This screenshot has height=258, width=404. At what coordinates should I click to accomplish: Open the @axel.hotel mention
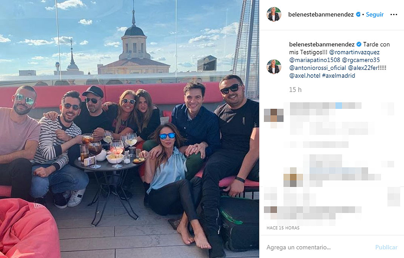305,76
